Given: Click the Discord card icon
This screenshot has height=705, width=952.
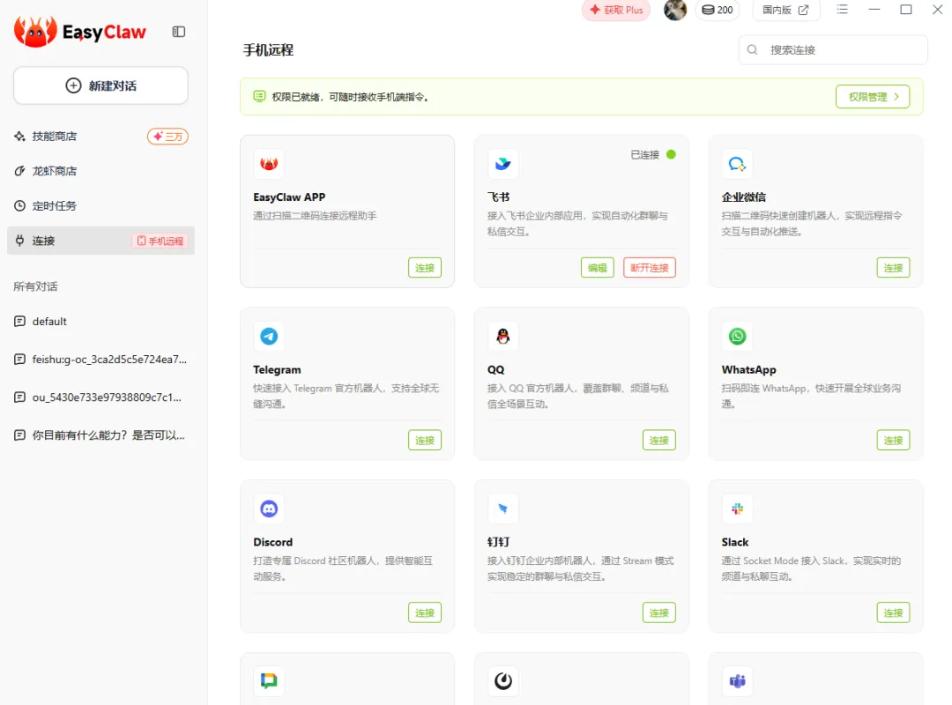Looking at the screenshot, I should 269,508.
